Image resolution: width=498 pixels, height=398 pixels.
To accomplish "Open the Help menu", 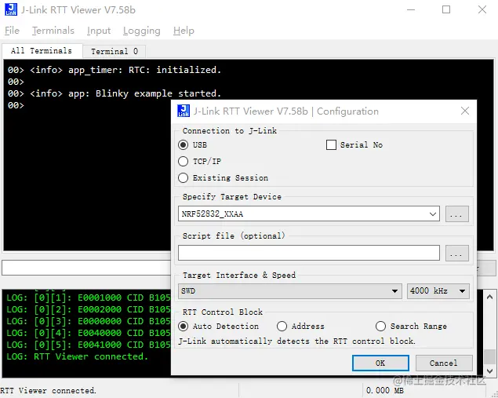I will (184, 31).
